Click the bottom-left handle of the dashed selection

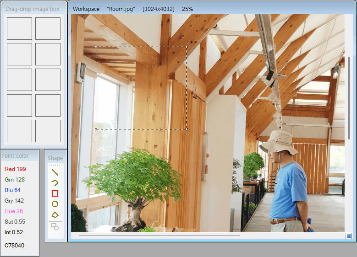pos(96,129)
